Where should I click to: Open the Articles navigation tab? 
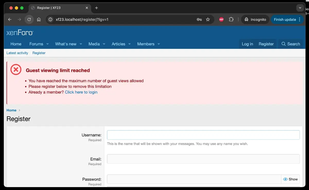pyautogui.click(x=118, y=44)
